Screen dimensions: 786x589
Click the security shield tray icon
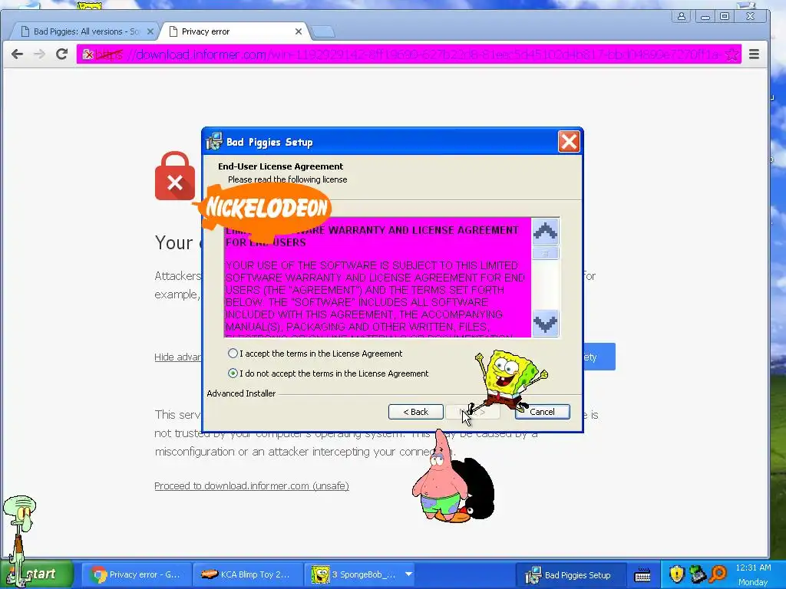[x=677, y=574]
